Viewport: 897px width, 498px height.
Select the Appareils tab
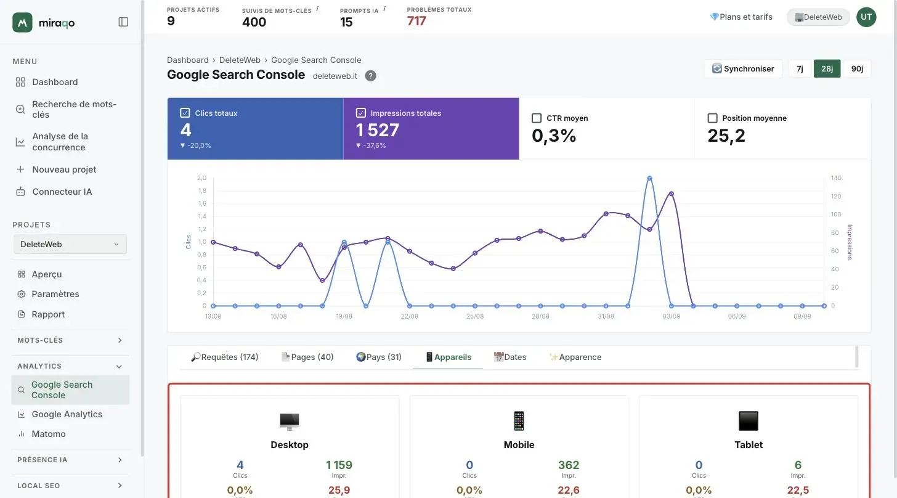coord(448,357)
